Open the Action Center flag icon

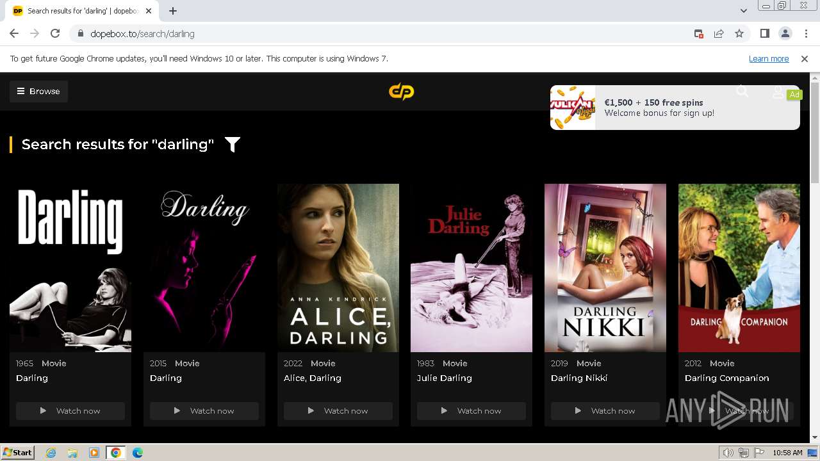click(x=759, y=453)
